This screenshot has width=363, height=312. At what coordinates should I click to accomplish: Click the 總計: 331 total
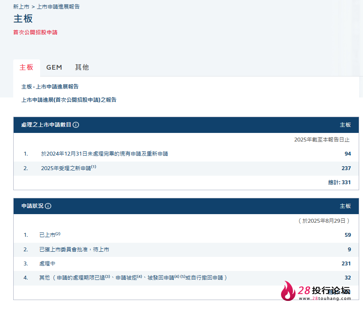click(339, 182)
